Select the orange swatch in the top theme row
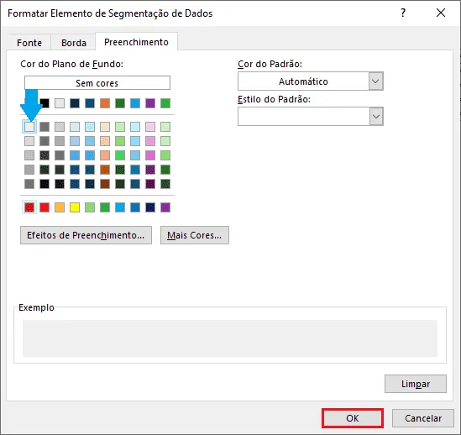Viewport: 461px width, 435px height. point(105,103)
